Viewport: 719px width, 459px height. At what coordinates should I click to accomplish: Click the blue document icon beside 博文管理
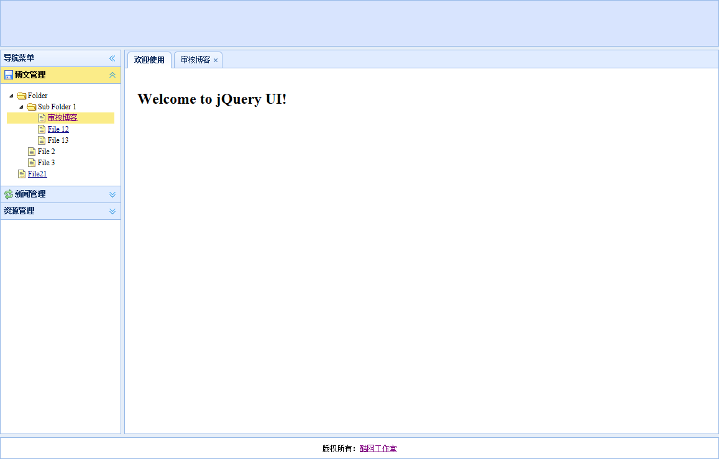[x=9, y=75]
